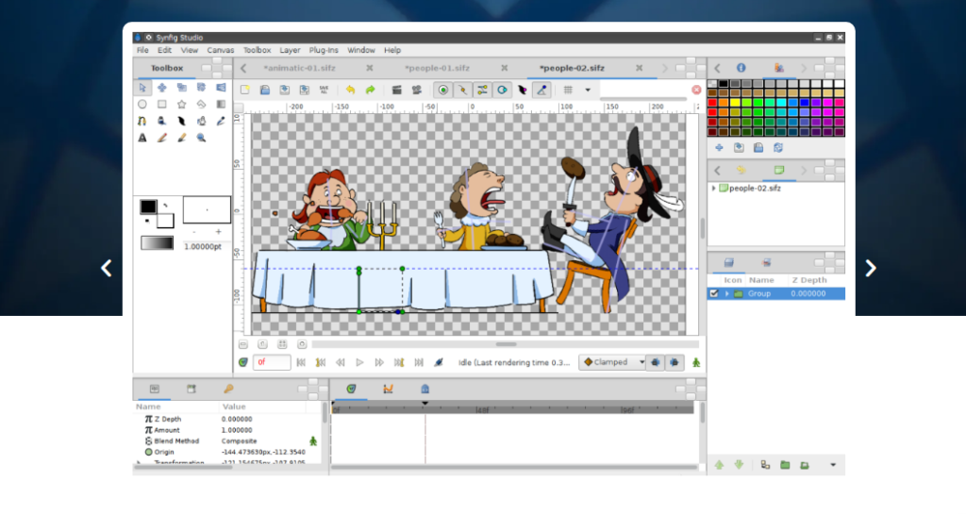
Task: Open dropdown arrow next to grid icon
Action: click(x=588, y=90)
